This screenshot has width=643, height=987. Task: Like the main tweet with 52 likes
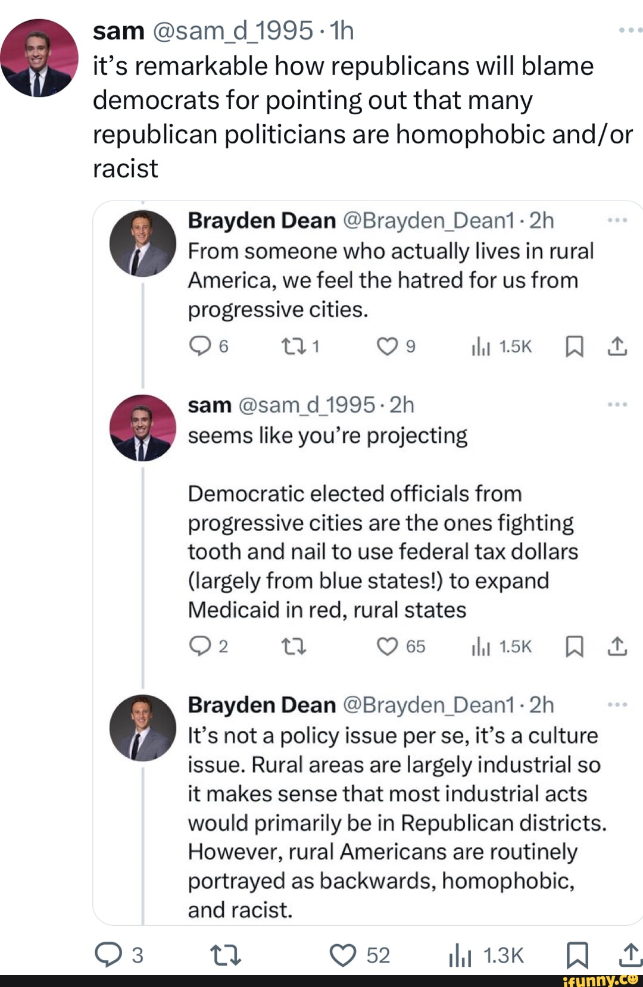tap(343, 955)
